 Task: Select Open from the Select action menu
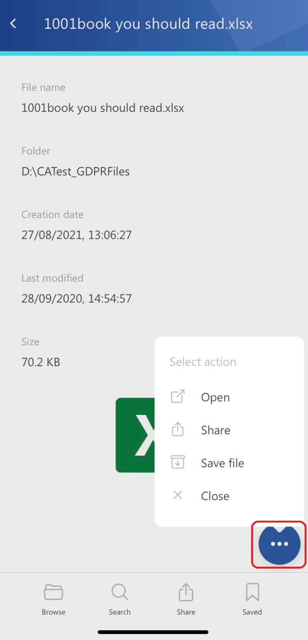[215, 397]
